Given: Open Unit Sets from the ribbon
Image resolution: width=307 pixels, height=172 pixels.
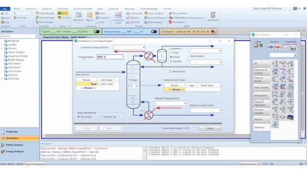Looking at the screenshot, I should 20,18.
